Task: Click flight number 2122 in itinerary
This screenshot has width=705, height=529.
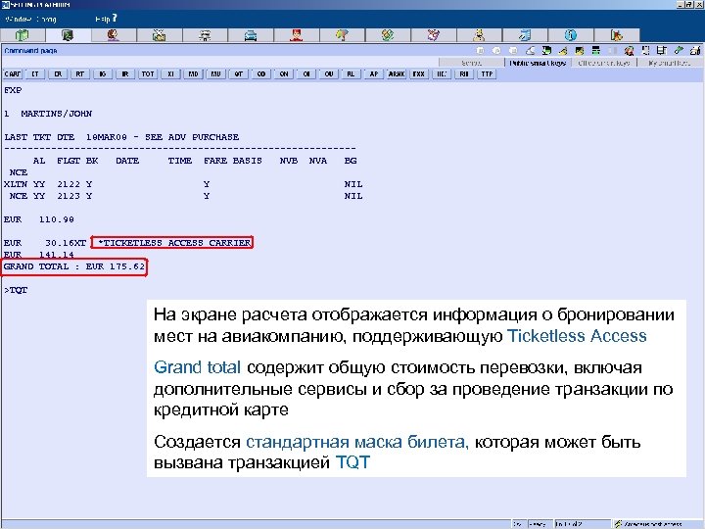Action: (x=69, y=184)
